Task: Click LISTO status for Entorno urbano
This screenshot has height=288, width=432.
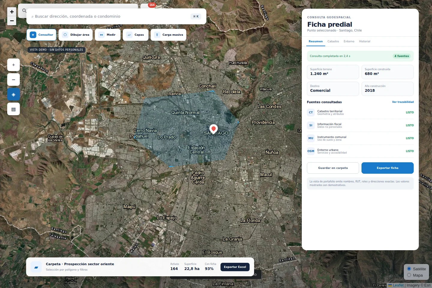Action: coord(410,151)
